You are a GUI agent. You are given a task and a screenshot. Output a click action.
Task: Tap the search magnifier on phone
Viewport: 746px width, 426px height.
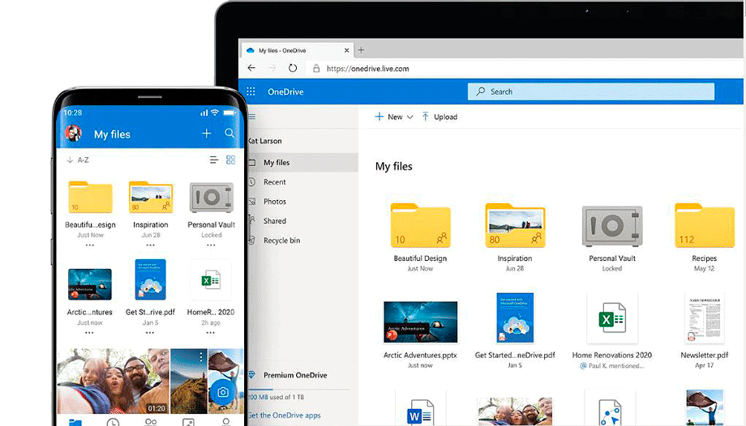click(229, 133)
